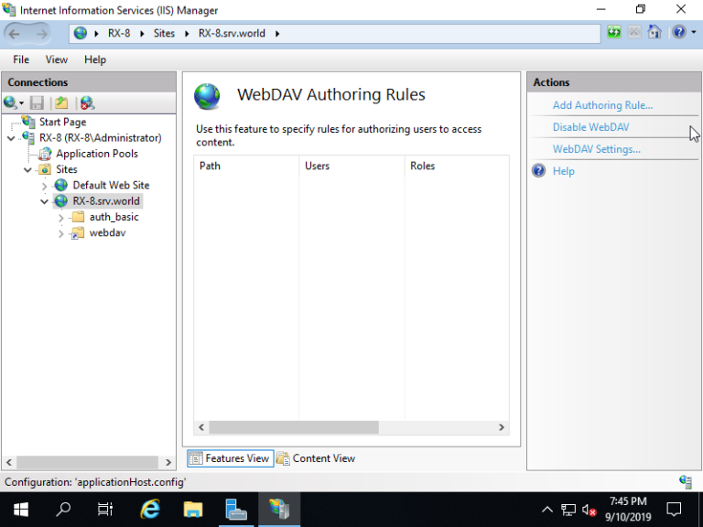Click the Up folder icon in Connections
The image size is (703, 527).
coord(61,103)
